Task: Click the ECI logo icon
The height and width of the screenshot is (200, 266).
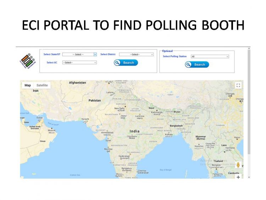Action: (x=28, y=61)
